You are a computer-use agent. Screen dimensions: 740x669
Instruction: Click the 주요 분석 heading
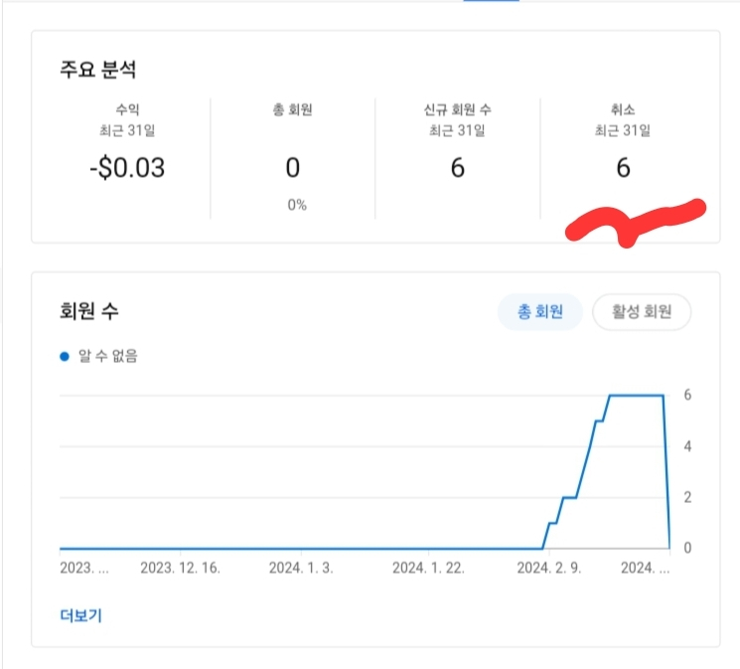click(98, 72)
